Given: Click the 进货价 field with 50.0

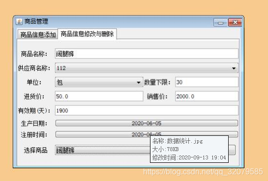Looking at the screenshot, I should click(x=99, y=96).
